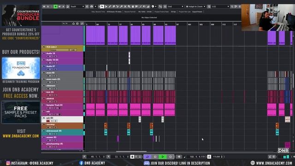Select the Mute X tool
Image resolution: width=295 pixels, height=166 pixels.
[125, 6]
